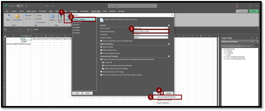
Task: Open the Ancestor Position dropdown
Action: click(167, 38)
